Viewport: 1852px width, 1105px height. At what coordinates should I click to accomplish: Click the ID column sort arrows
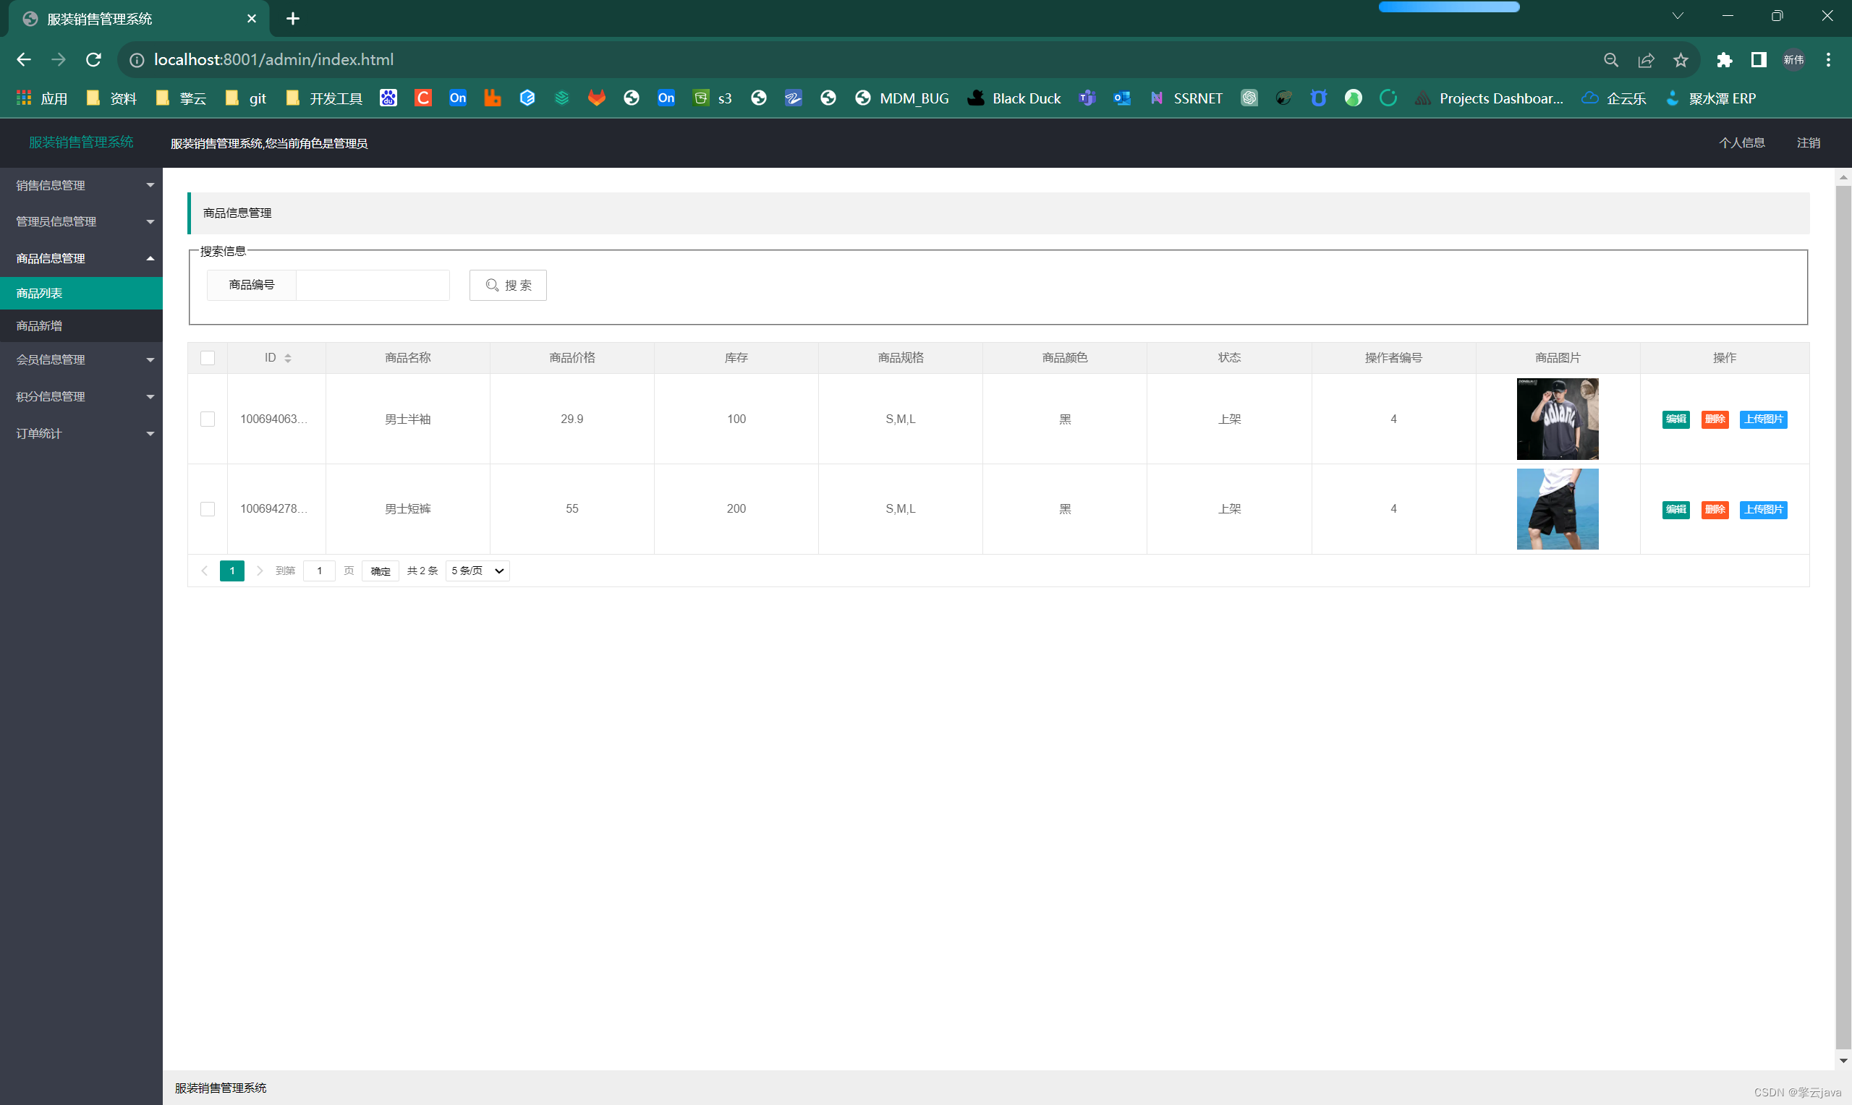click(x=287, y=358)
